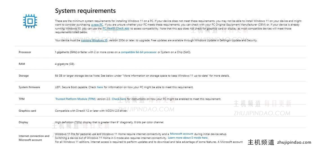Open the Microsoft account link
The image size is (316, 149).
(181, 134)
